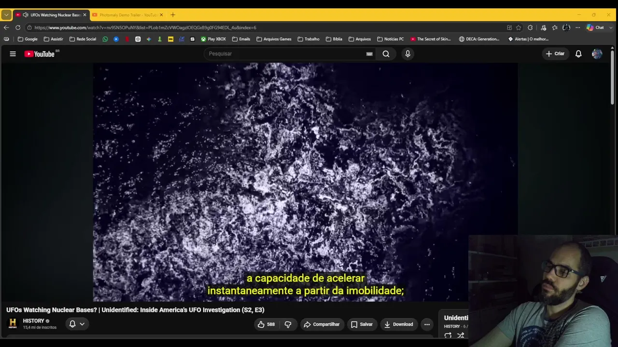Switch to the UFOs Watching Nuclear Bases tab
Viewport: 618px width, 347px height.
click(x=51, y=15)
